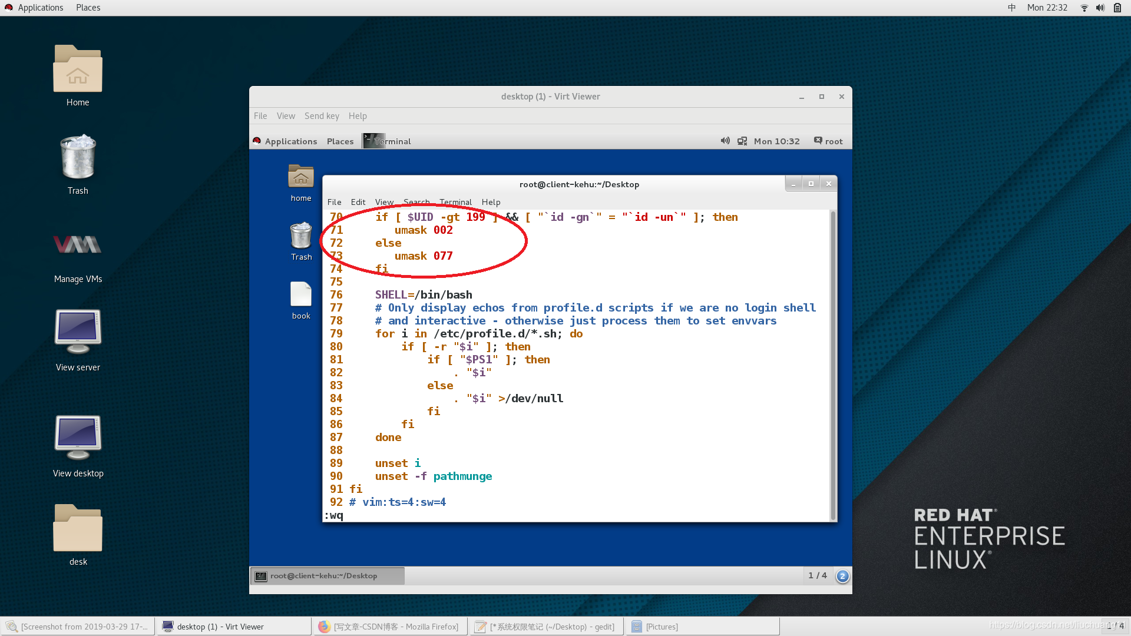The height and width of the screenshot is (636, 1131).
Task: Open the root user menu in guest panel
Action: [x=828, y=141]
